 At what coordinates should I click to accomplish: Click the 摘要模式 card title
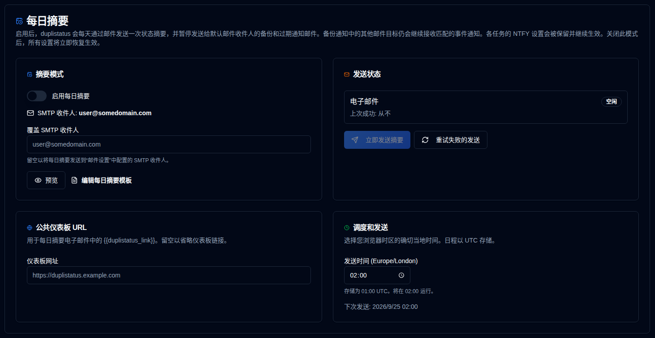click(x=50, y=74)
